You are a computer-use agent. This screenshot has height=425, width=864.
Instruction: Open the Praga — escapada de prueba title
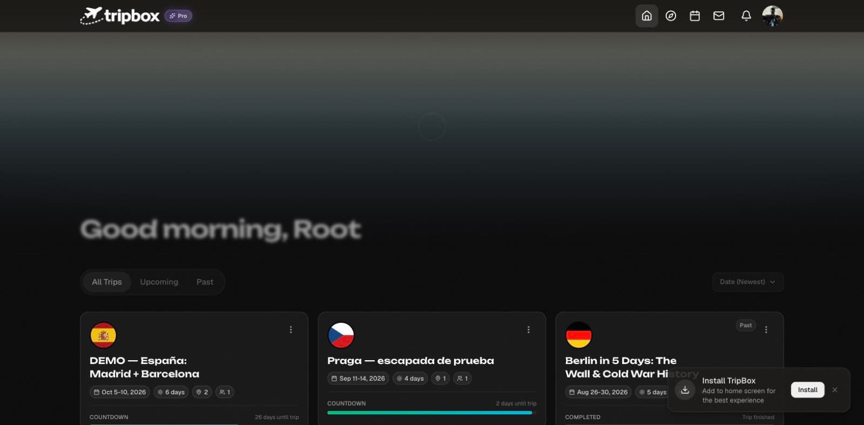pos(410,361)
